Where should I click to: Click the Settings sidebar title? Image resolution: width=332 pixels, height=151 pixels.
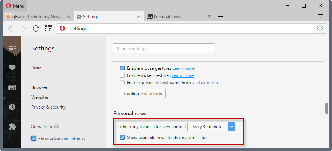click(x=43, y=48)
